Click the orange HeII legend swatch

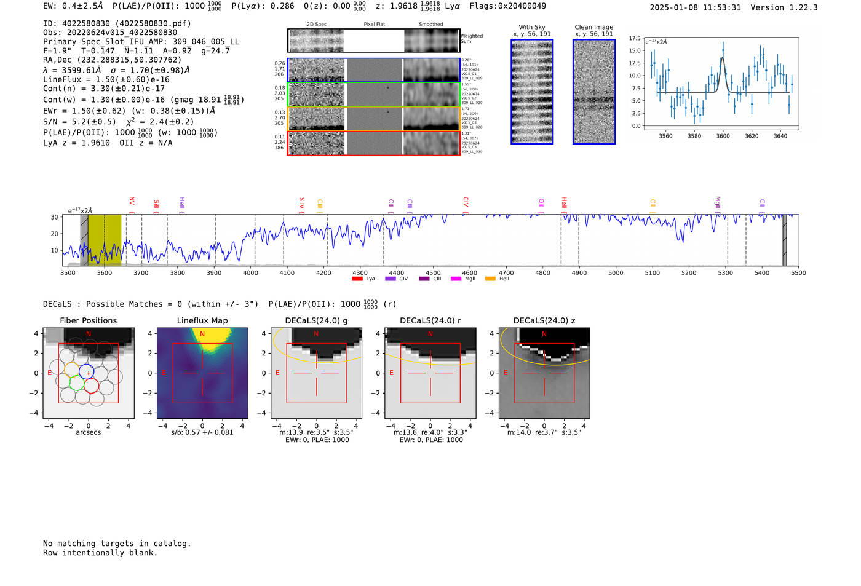490,279
